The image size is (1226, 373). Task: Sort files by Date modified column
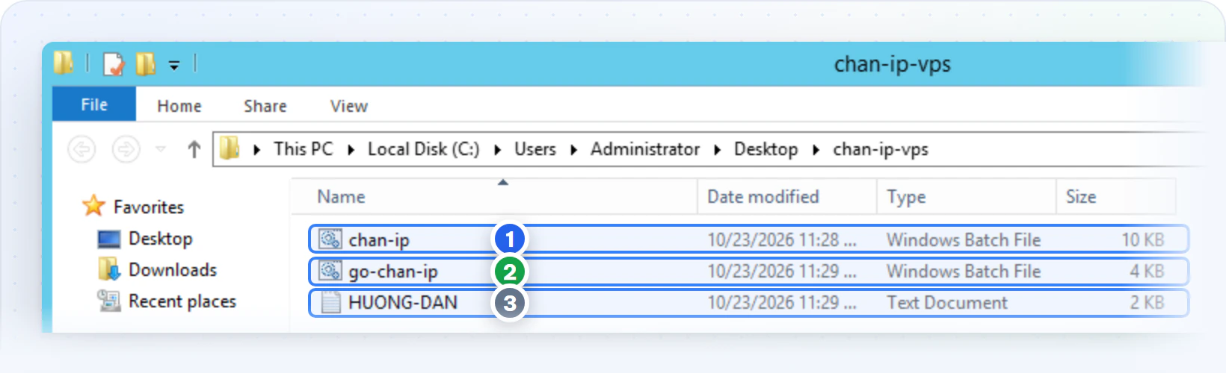787,197
